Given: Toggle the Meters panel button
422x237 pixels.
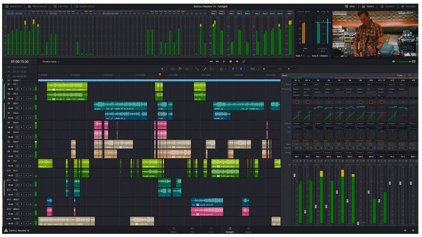Looking at the screenshot, I should click(368, 6).
